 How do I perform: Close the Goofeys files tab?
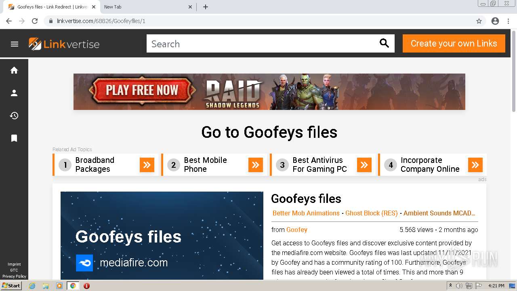point(94,7)
